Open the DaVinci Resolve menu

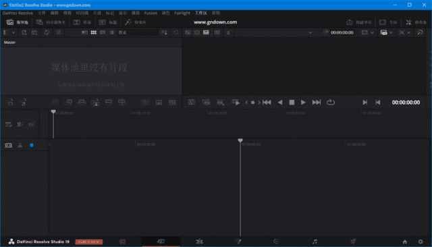[18, 13]
